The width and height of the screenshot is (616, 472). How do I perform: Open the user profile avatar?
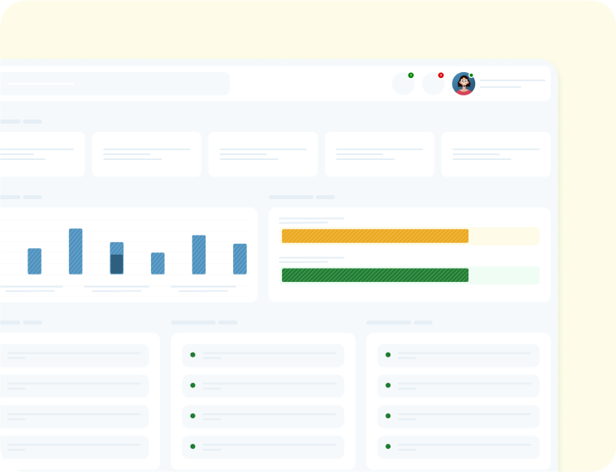pos(463,84)
